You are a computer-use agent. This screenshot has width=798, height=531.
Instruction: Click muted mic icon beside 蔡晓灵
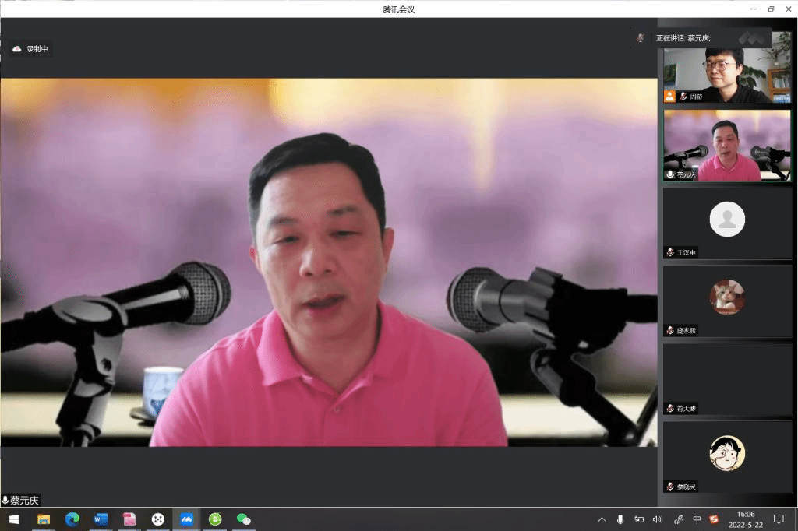pyautogui.click(x=670, y=487)
